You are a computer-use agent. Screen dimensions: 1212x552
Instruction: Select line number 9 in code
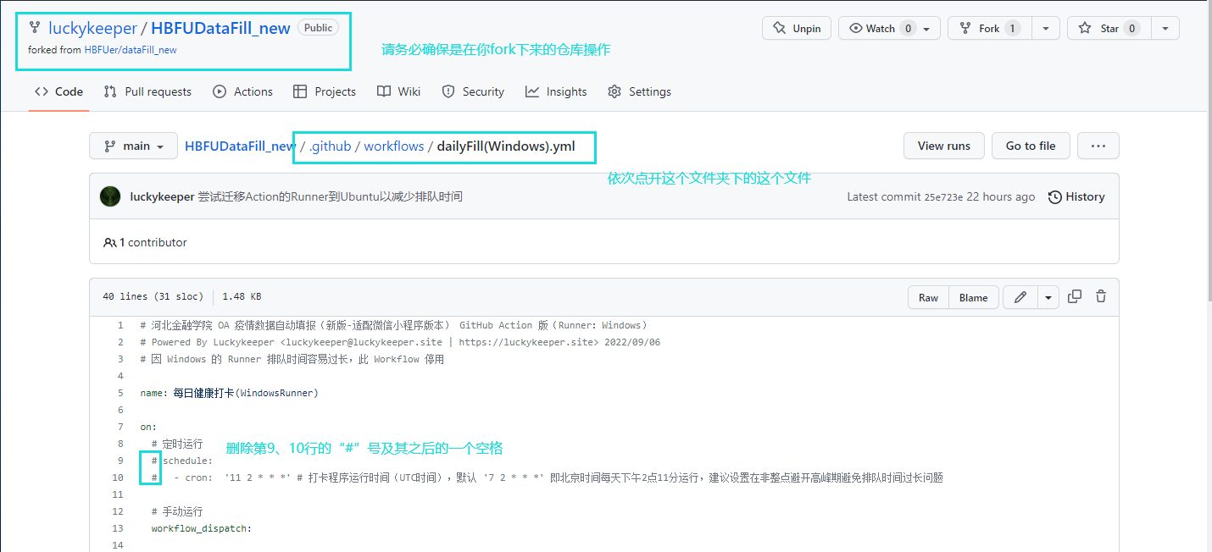click(120, 461)
